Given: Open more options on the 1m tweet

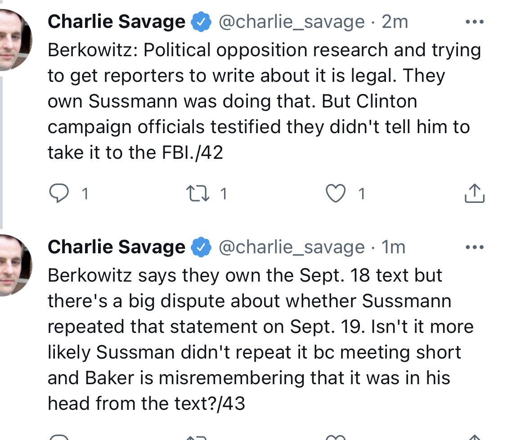Looking at the screenshot, I should (475, 247).
